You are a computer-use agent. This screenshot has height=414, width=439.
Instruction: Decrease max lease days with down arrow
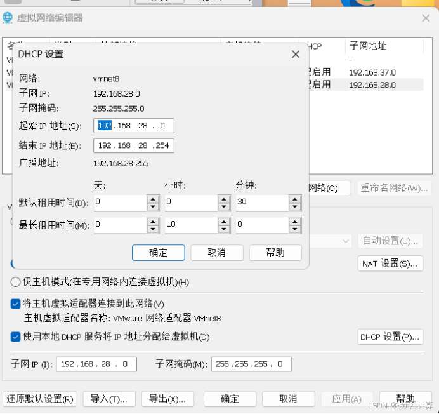click(x=152, y=229)
